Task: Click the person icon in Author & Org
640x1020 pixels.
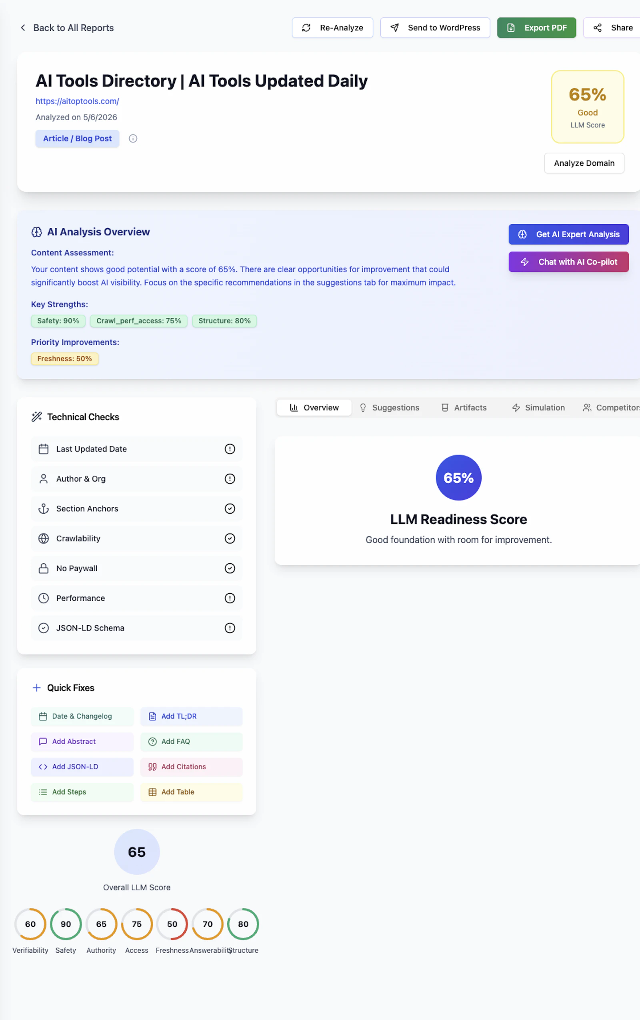Action: [x=44, y=479]
